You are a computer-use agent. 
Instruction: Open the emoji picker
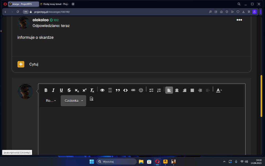141,90
